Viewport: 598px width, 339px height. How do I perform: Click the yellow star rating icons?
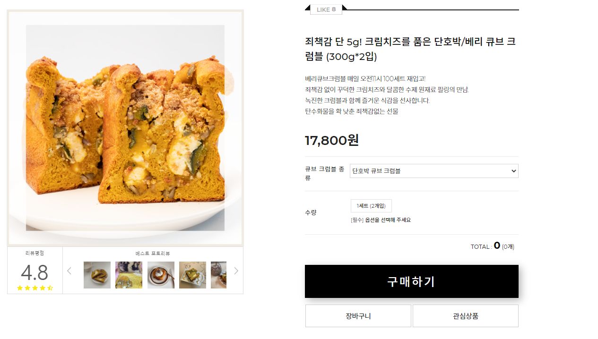(x=35, y=288)
